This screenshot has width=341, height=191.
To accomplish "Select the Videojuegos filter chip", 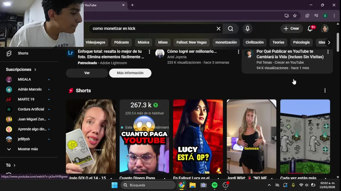I will (95, 42).
